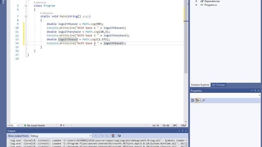Click the No issues found indicator
Image resolution: width=262 pixels, height=147 pixels.
coord(34,125)
